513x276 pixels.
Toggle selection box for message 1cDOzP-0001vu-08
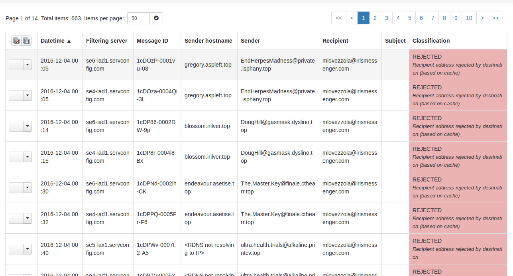pos(16,65)
